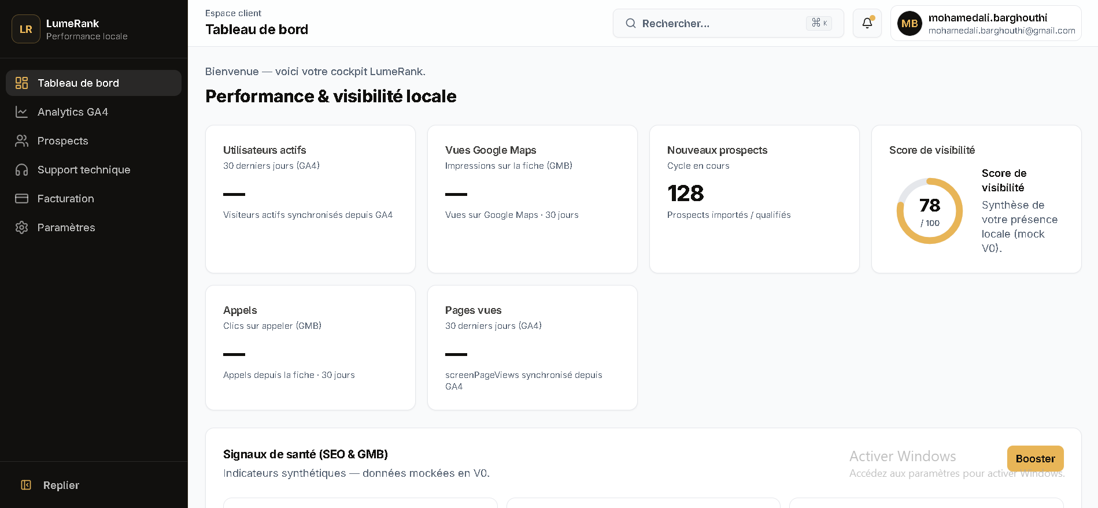Click the visibility score 78 ring gauge

point(930,211)
